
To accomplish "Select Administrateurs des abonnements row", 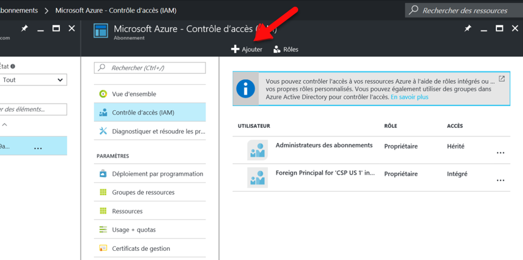I will coord(371,150).
